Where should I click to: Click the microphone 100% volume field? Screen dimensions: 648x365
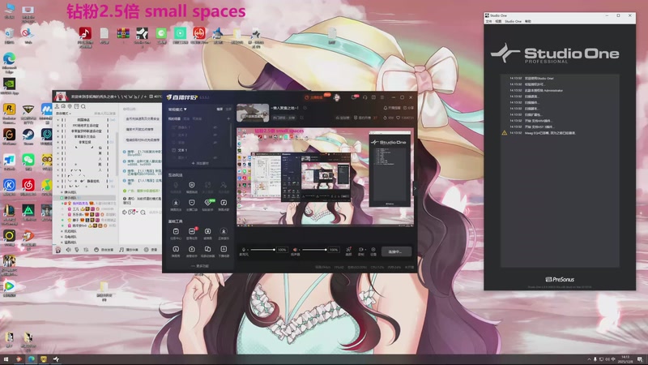(282, 250)
